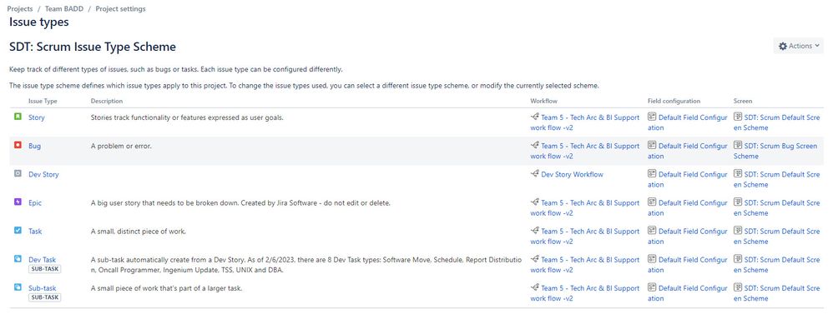Click screen scheme icon in Sub-task row
Screen dimensions: 833x314
738,288
